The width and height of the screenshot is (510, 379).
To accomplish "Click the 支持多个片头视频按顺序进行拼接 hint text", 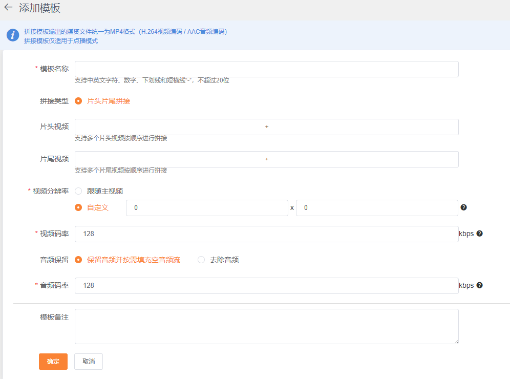I will tap(121, 138).
